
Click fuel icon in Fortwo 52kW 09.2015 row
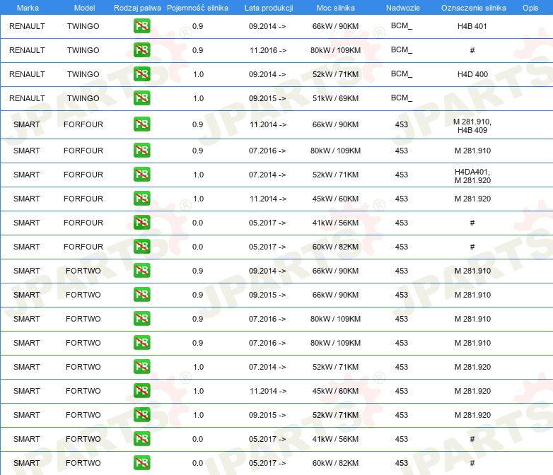tap(141, 414)
